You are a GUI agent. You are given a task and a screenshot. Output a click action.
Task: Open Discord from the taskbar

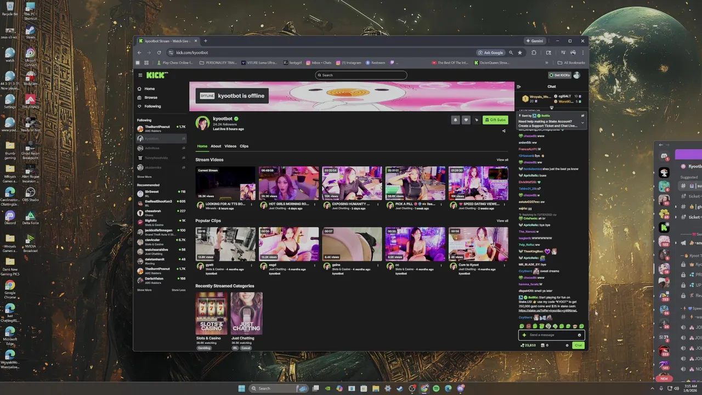coord(461,388)
